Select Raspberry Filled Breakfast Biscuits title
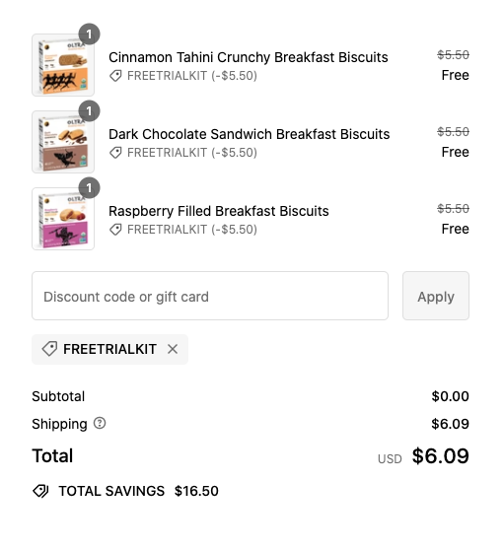This screenshot has height=550, width=504. (219, 211)
